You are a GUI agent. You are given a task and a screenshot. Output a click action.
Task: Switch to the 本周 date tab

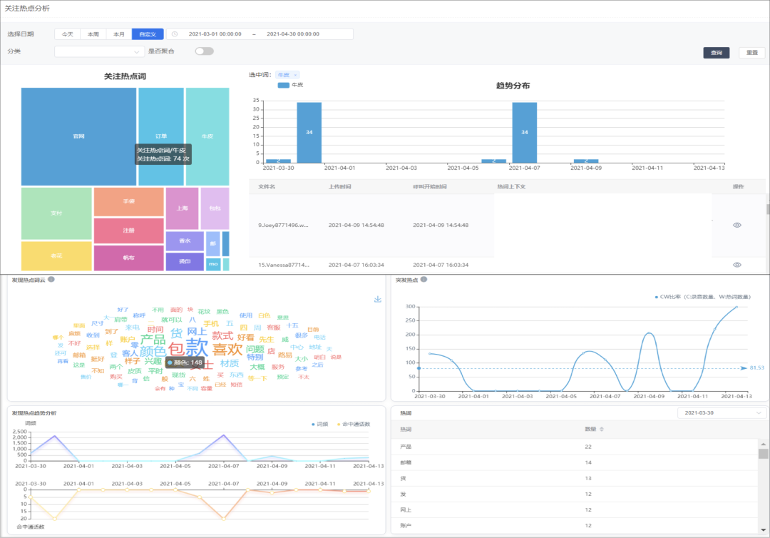point(93,34)
